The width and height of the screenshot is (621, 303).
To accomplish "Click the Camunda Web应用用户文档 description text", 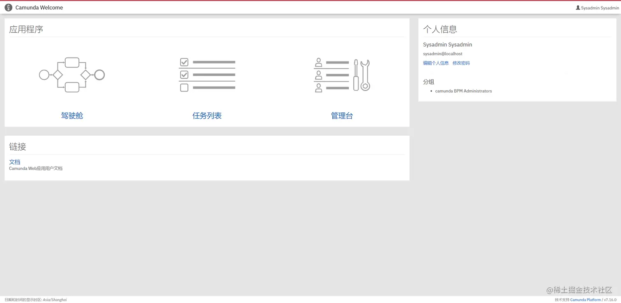I will [x=36, y=169].
